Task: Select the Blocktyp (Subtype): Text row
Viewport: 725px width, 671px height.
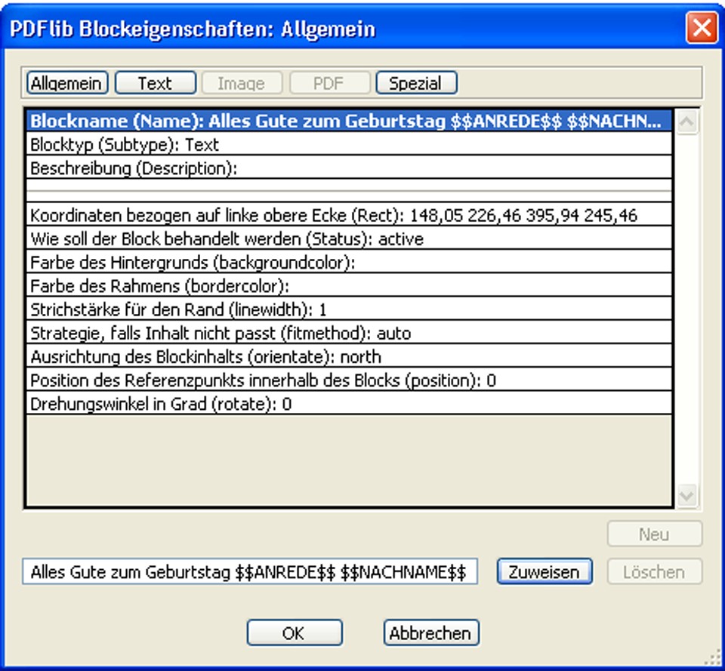Action: [349, 144]
